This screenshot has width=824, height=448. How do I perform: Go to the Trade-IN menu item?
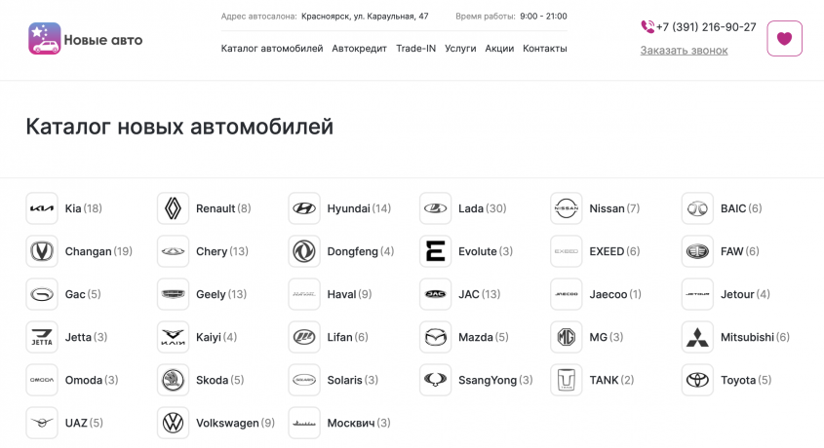click(415, 49)
